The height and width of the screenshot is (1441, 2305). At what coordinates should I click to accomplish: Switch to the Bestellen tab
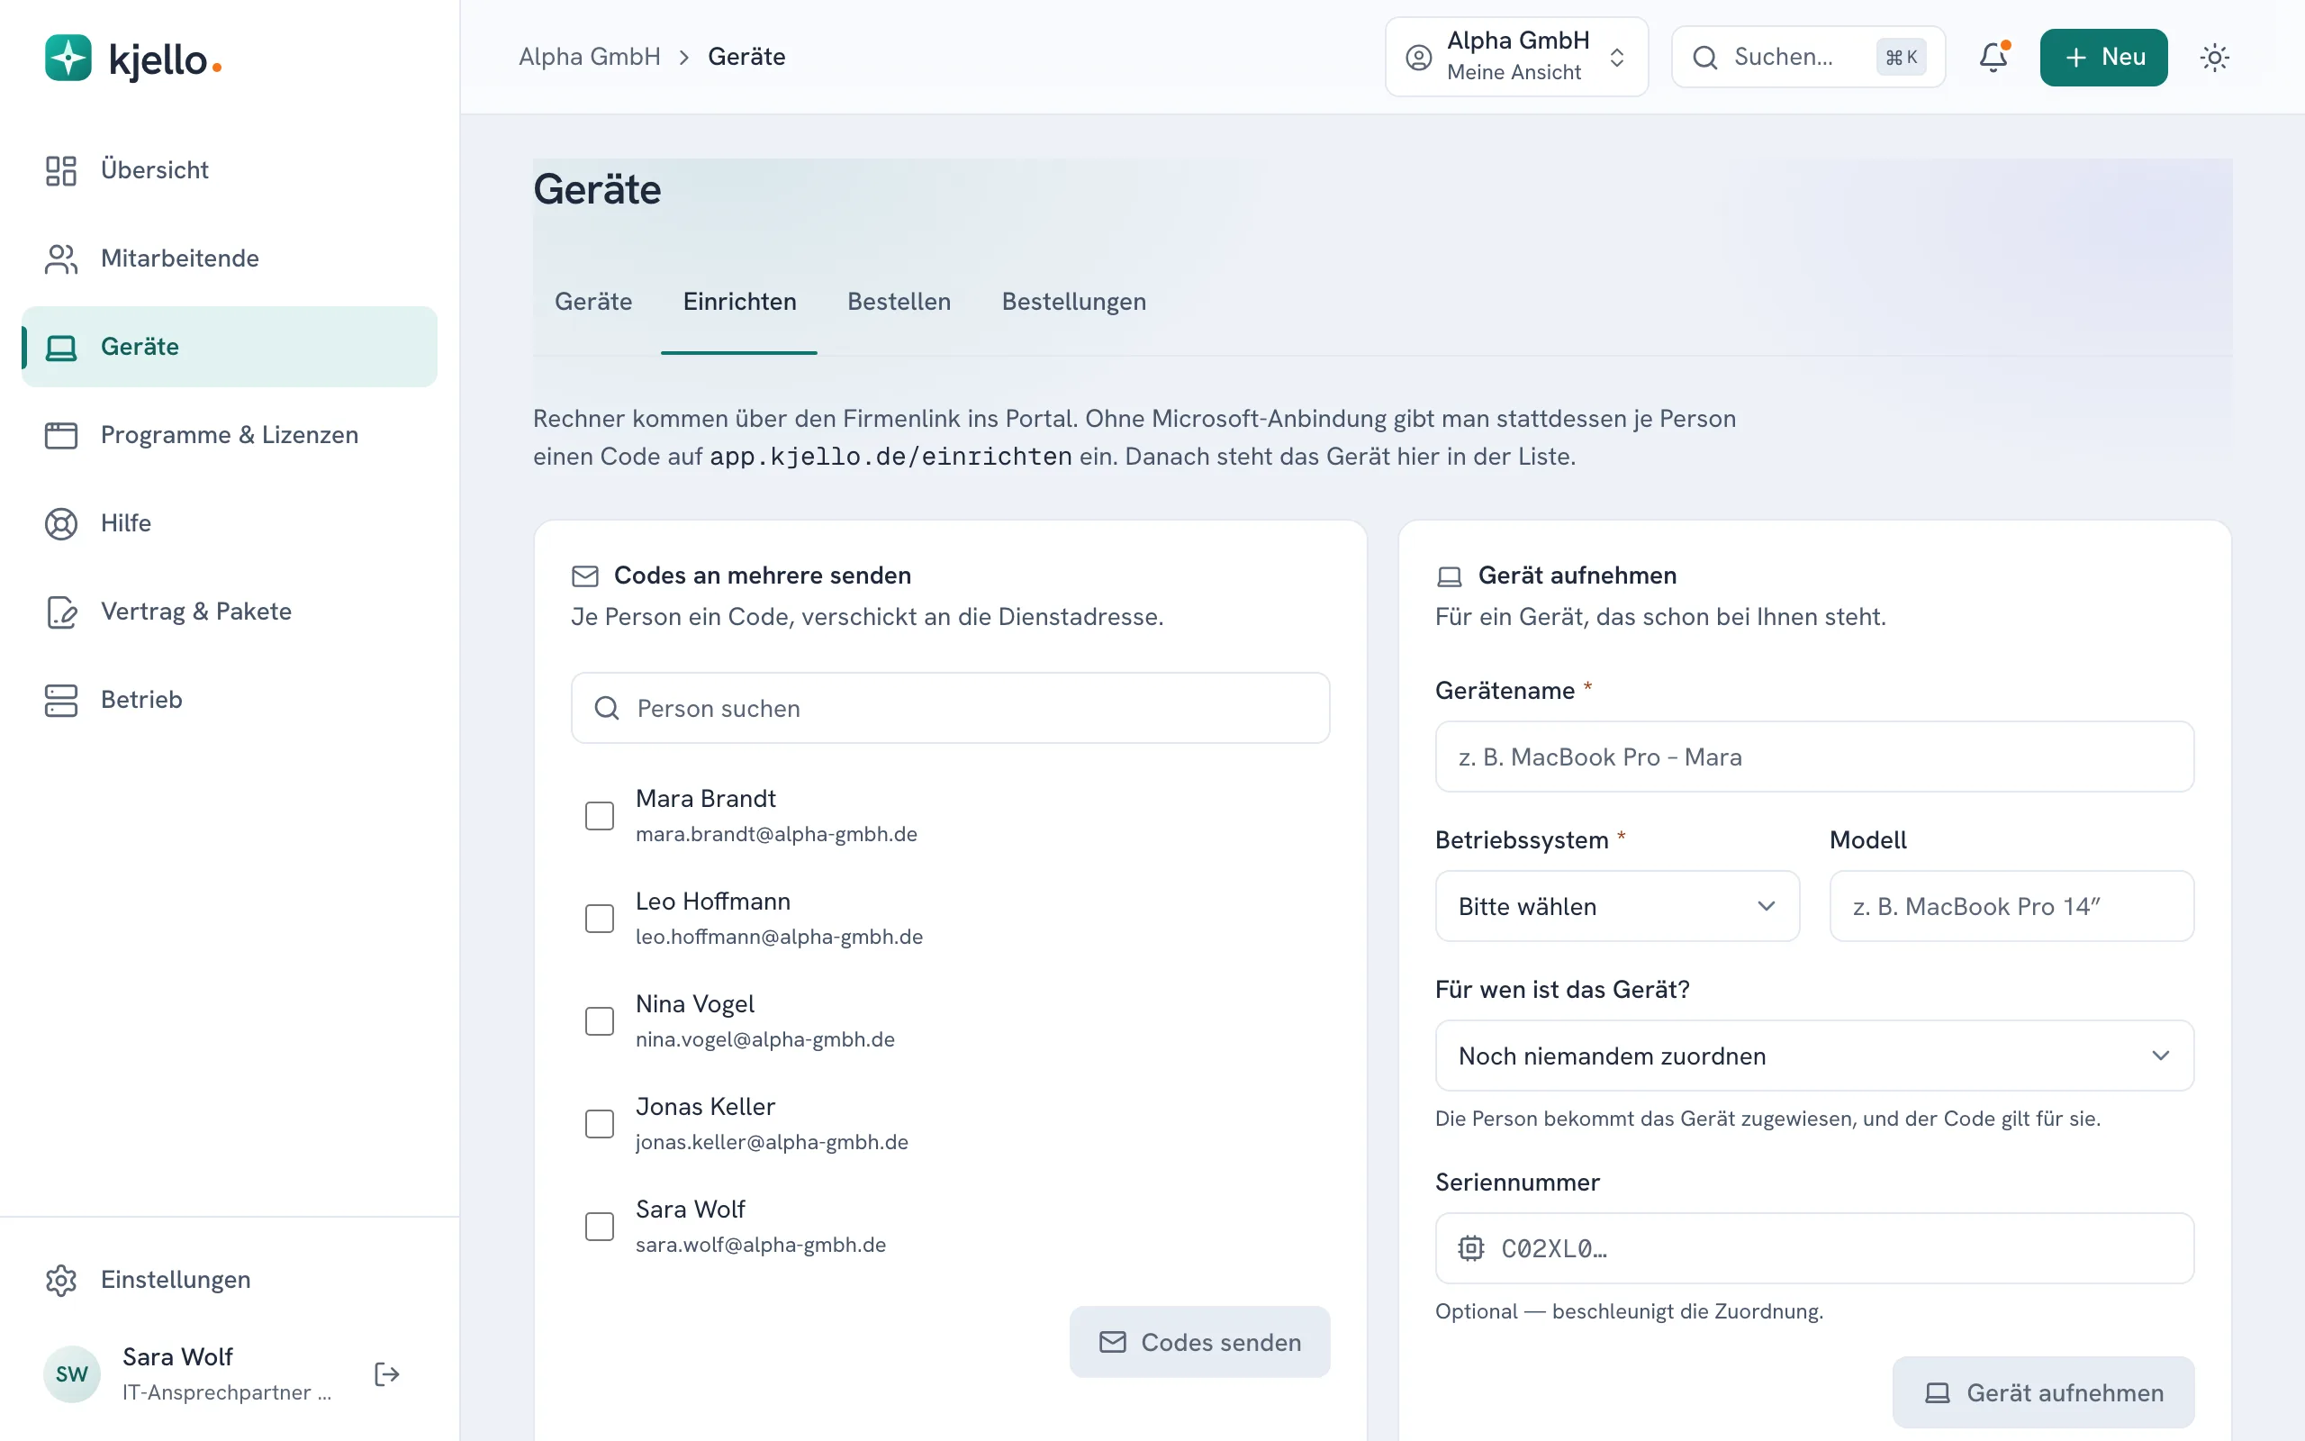[899, 302]
